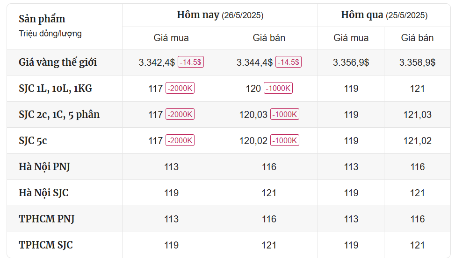The image size is (455, 262).
Task: Click today's sell price 116 for Hà Nội PNJ
Action: pyautogui.click(x=269, y=167)
